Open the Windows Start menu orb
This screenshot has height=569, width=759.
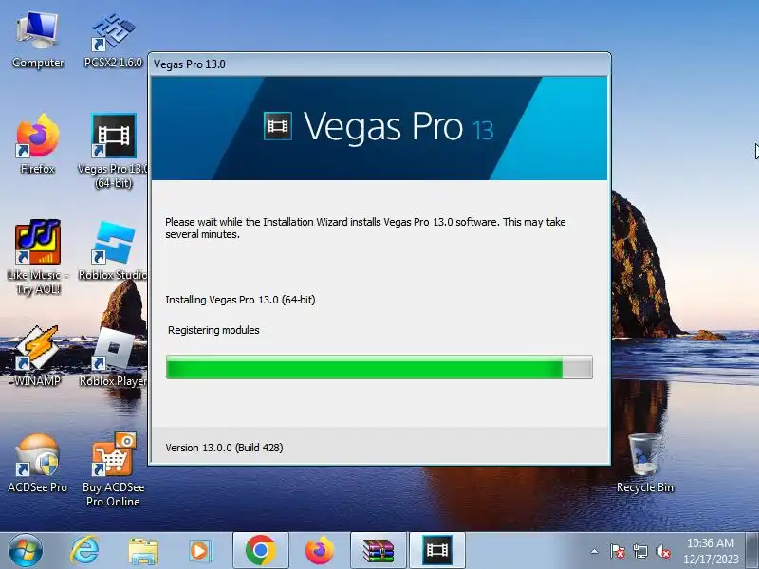[26, 551]
